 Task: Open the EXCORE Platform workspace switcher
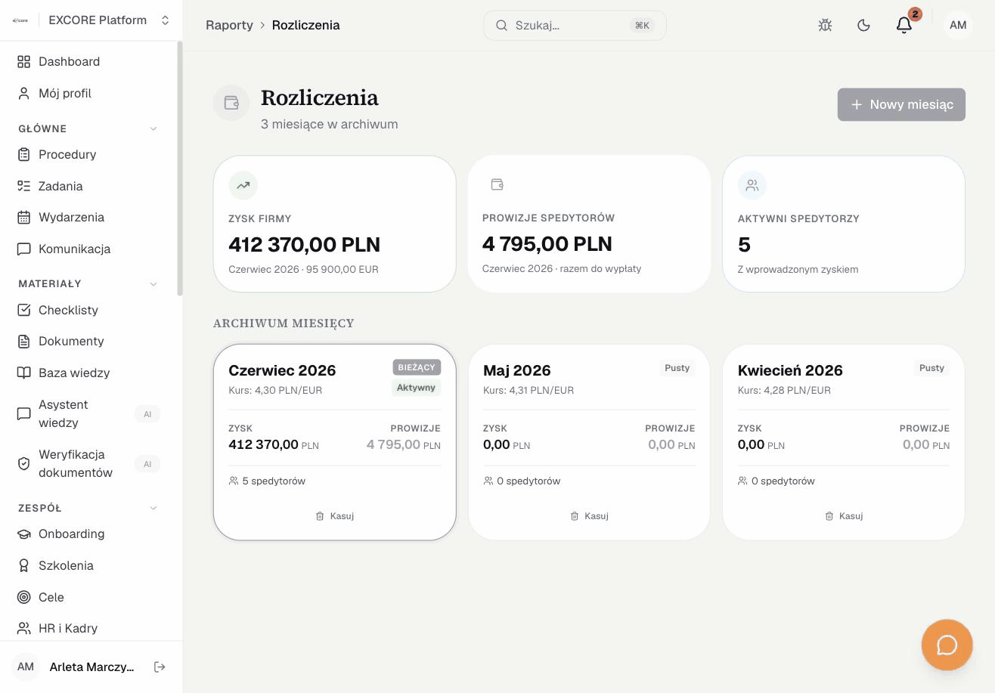(x=91, y=20)
